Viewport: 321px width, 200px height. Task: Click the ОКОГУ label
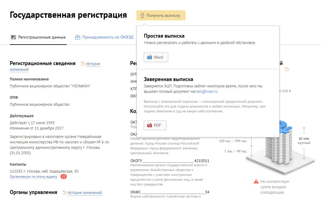tap(136, 161)
